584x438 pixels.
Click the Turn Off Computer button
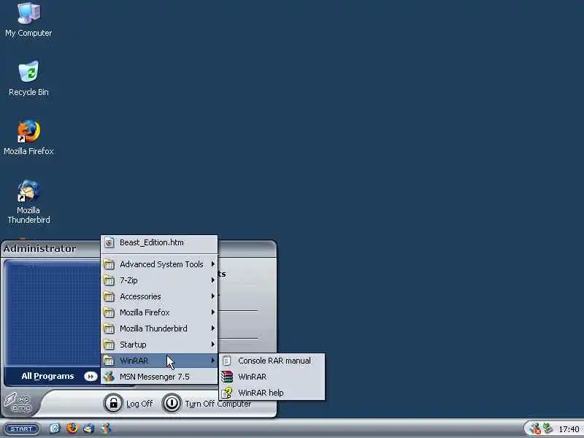click(x=207, y=404)
